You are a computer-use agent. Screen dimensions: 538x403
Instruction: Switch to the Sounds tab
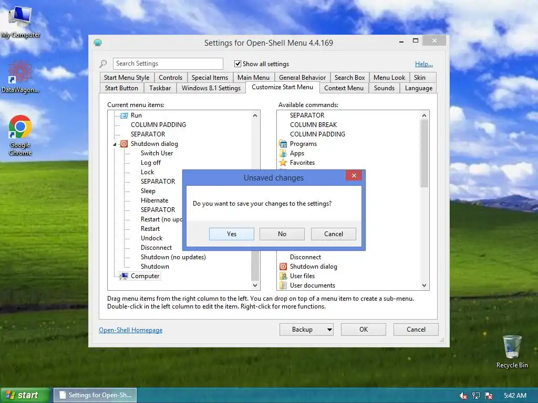click(x=384, y=88)
